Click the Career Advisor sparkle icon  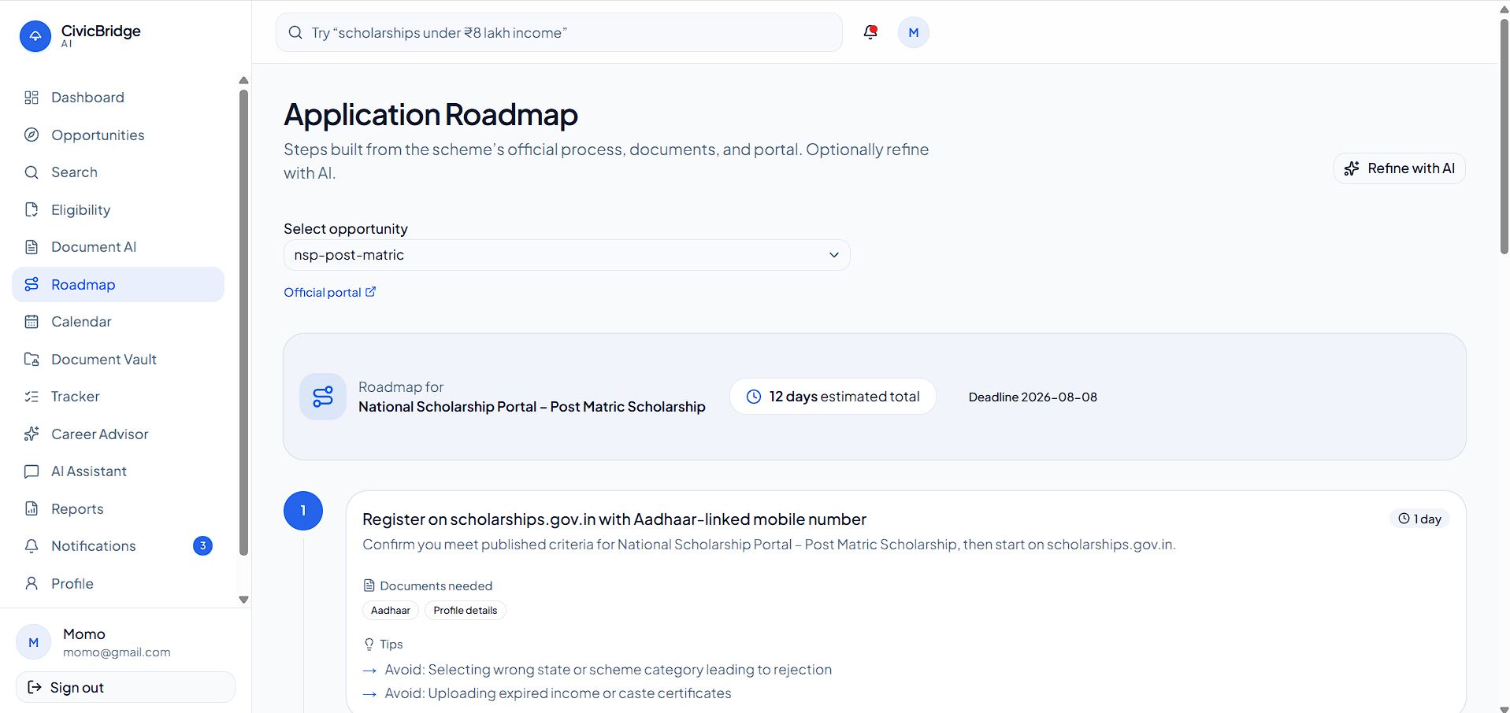tap(32, 434)
